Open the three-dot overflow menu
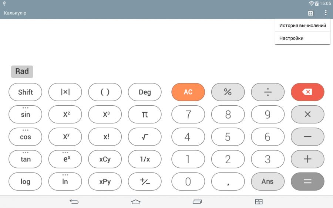This screenshot has width=333, height=208. click(326, 13)
